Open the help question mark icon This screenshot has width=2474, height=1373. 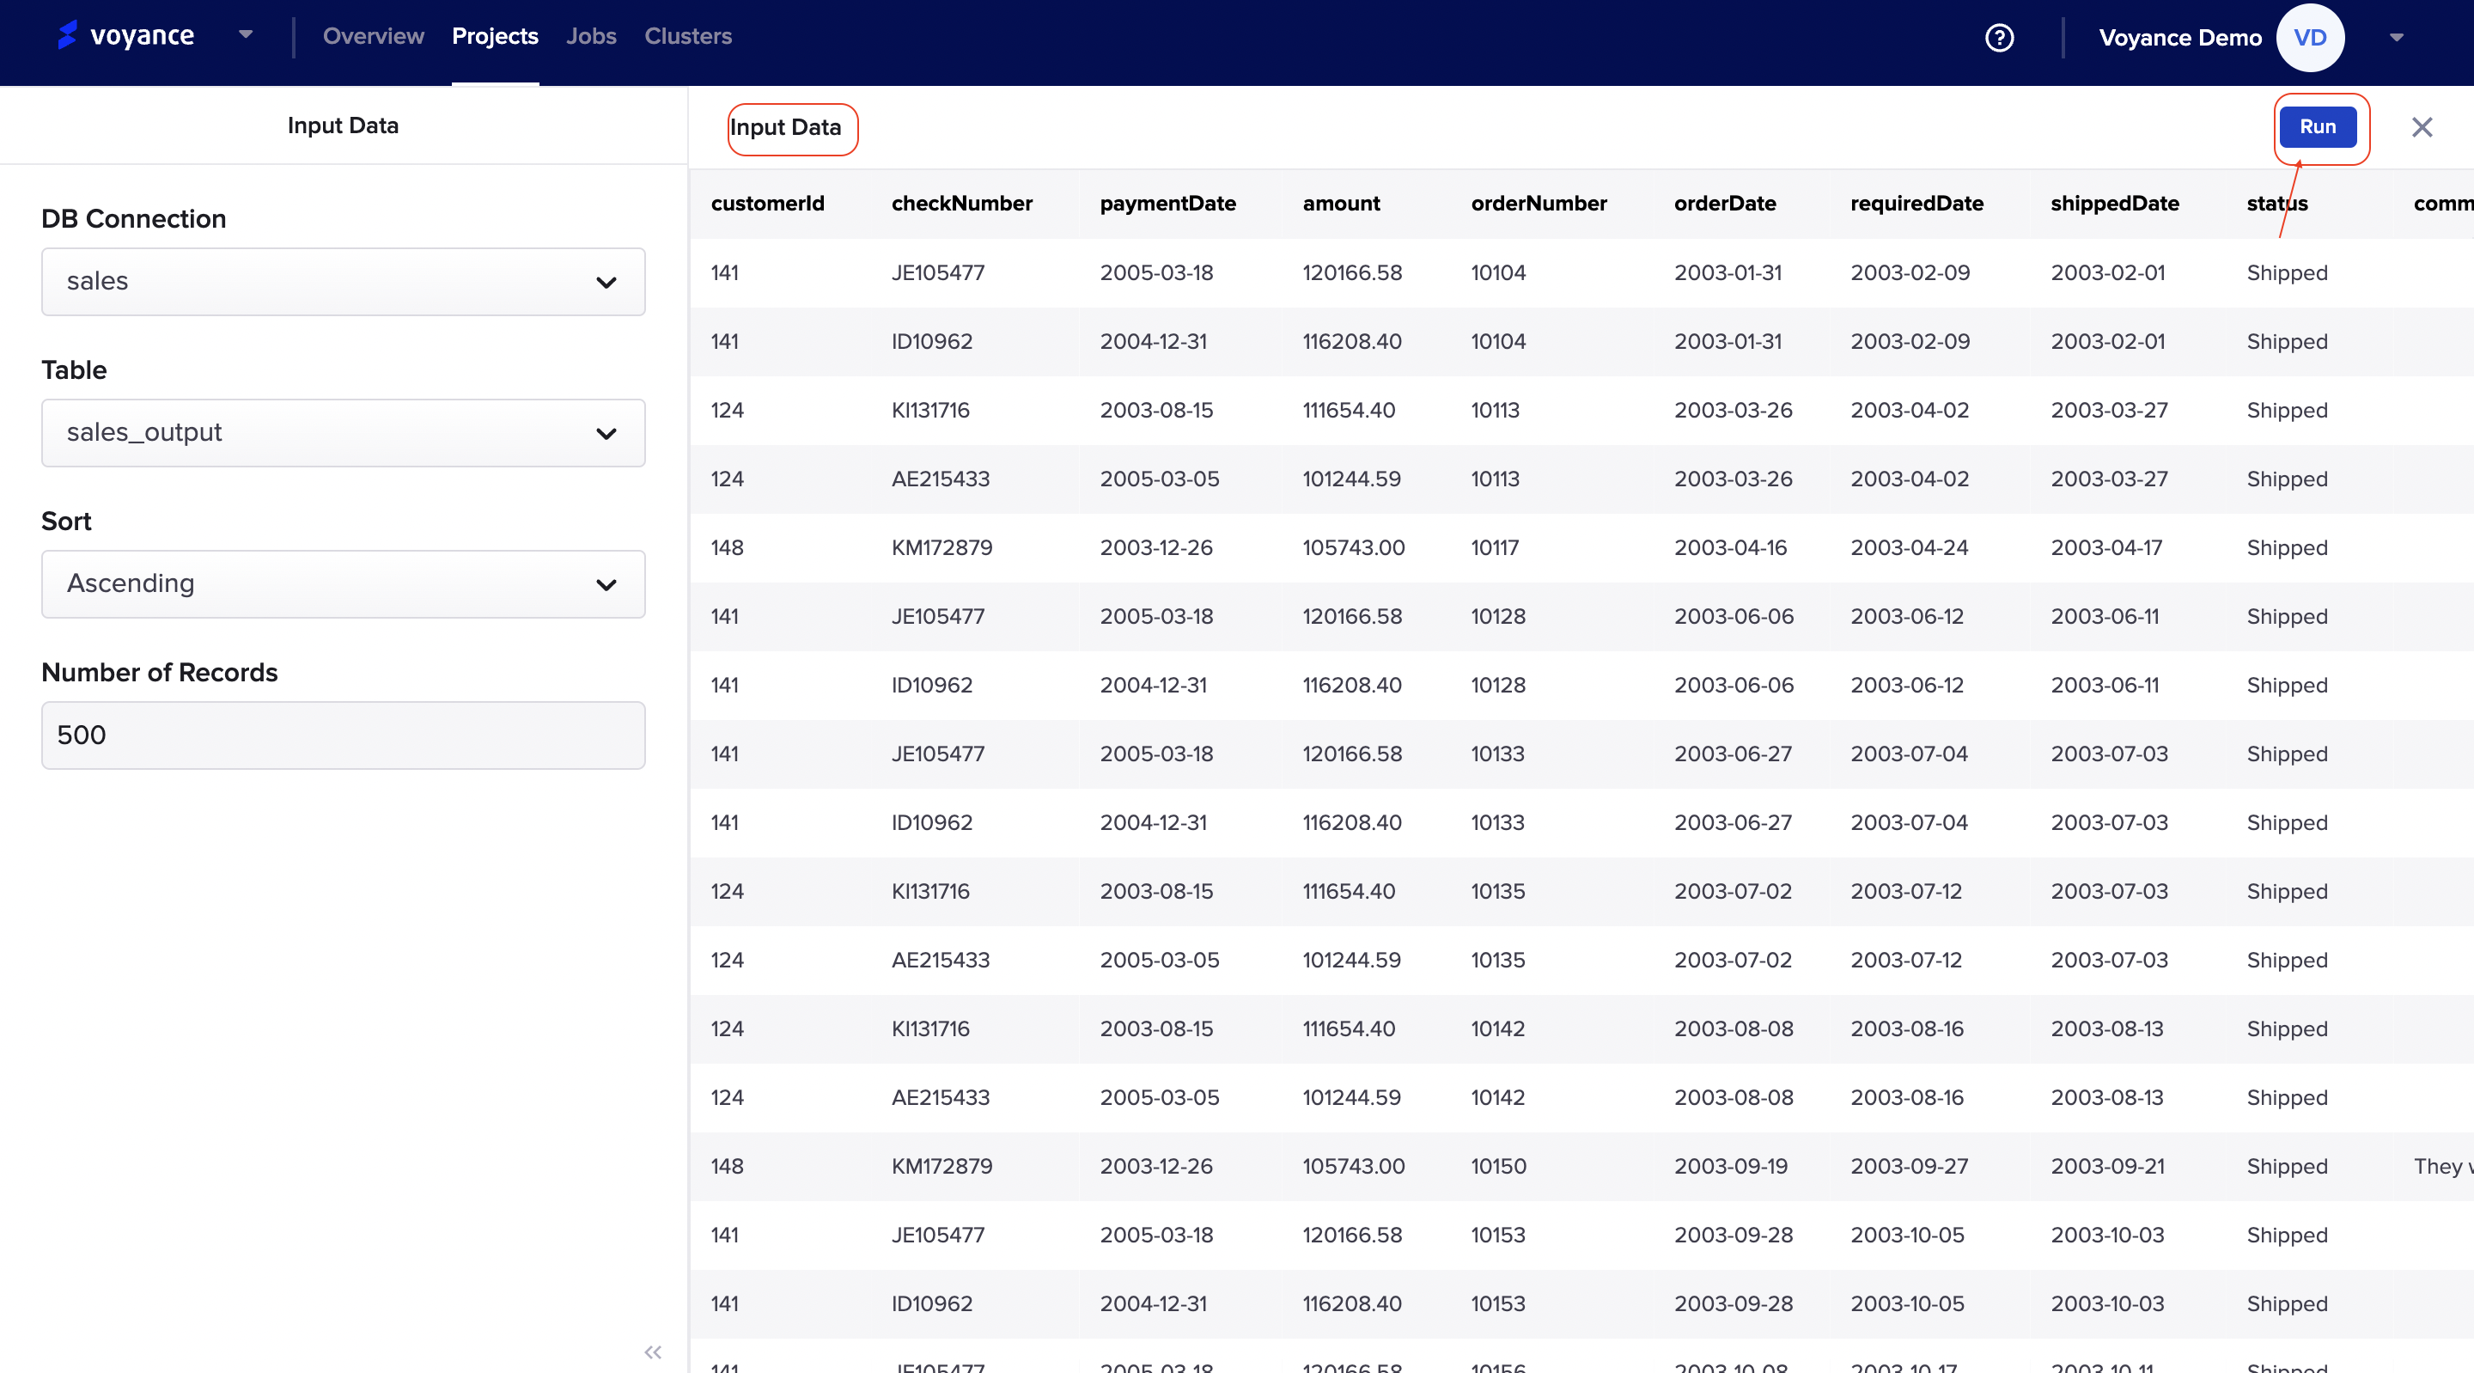click(1999, 38)
